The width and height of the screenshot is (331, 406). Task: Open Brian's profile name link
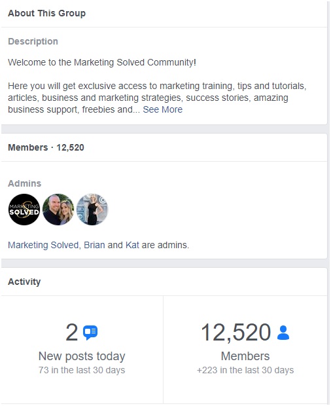pos(94,245)
